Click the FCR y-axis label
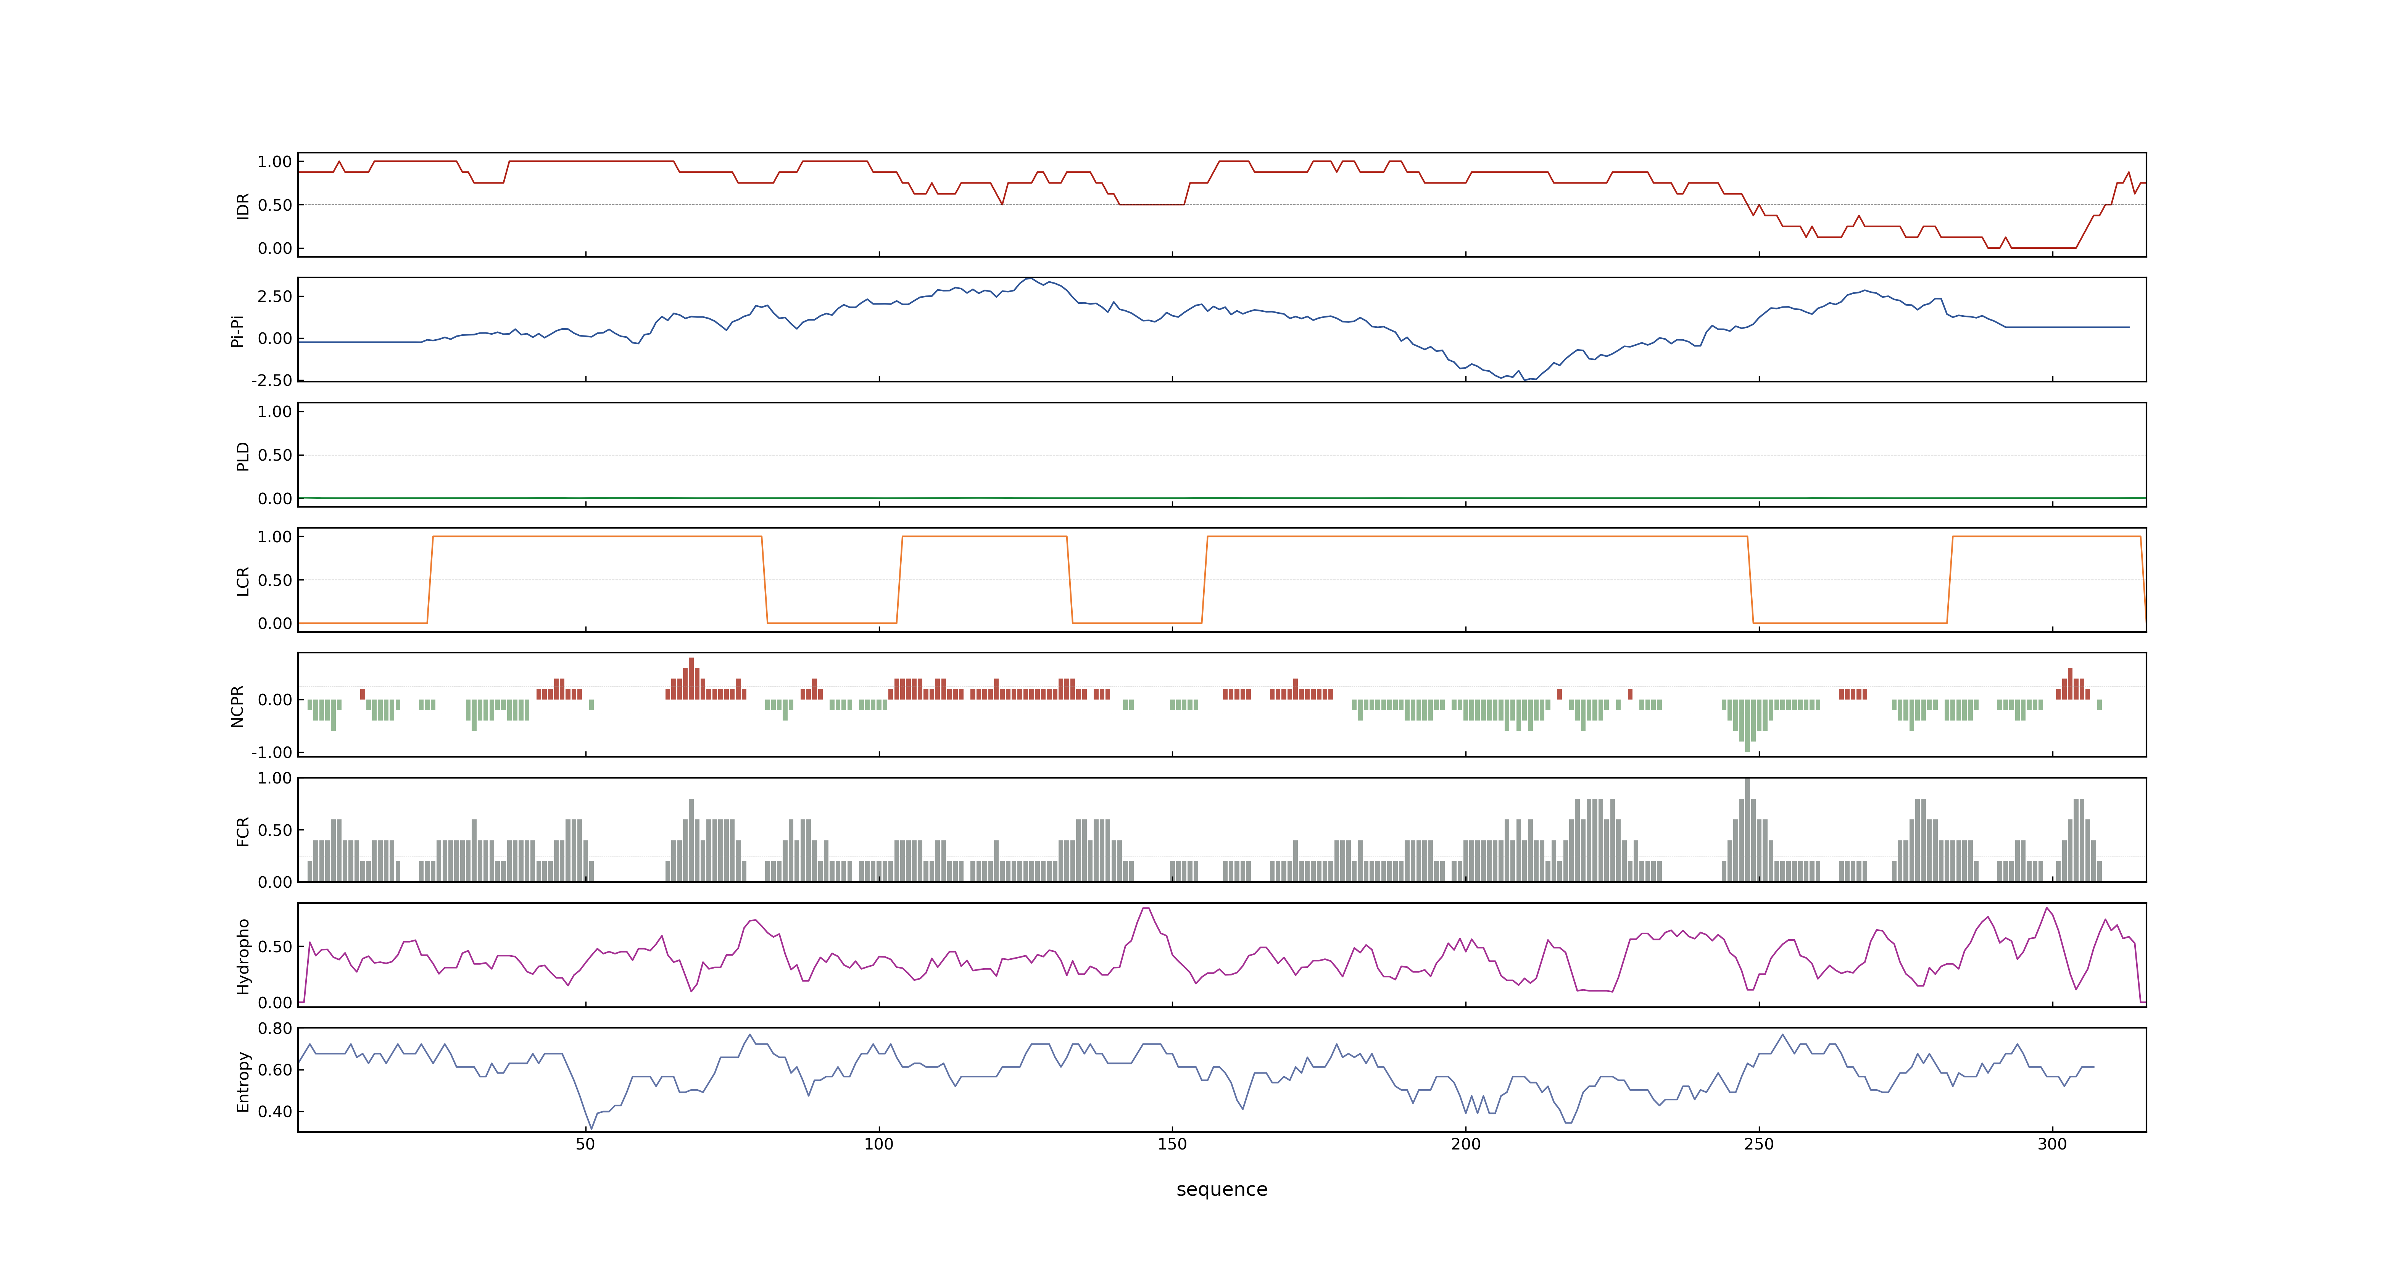The height and width of the screenshot is (1272, 2385). [243, 830]
